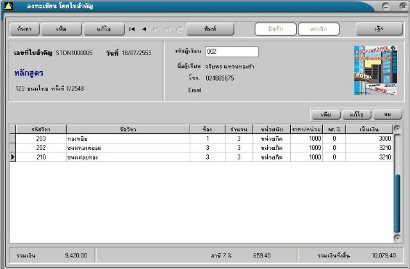
Task: Click the course name ทองหยิบ
Action: click(x=78, y=139)
